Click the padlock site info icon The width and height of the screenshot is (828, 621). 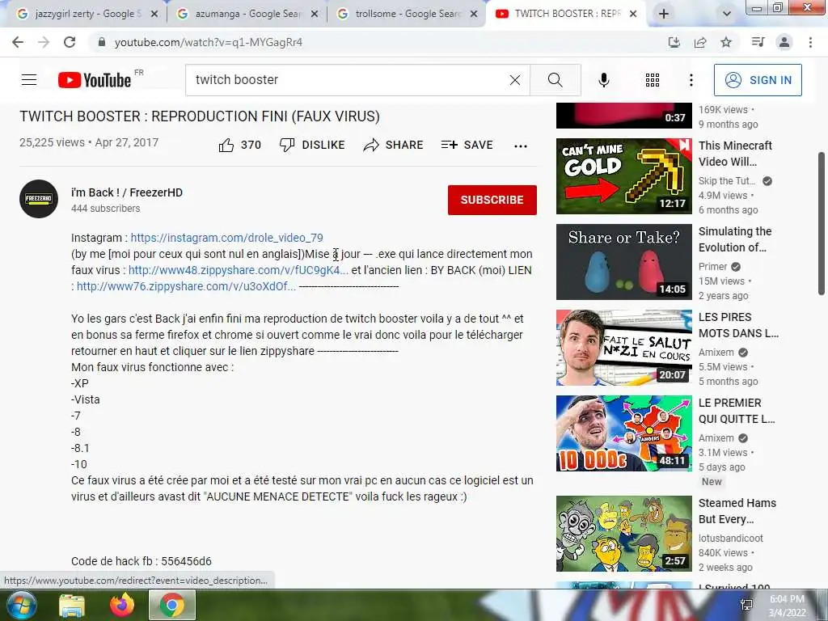(102, 42)
